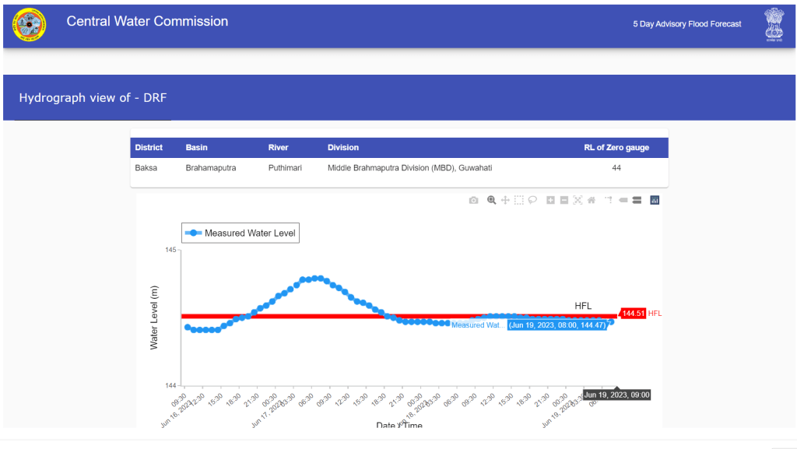This screenshot has width=797, height=449.
Task: Click the India national emblem
Action: click(774, 23)
